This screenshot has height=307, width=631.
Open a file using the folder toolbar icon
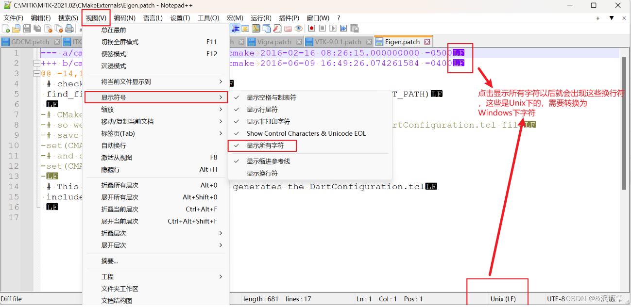point(16,28)
